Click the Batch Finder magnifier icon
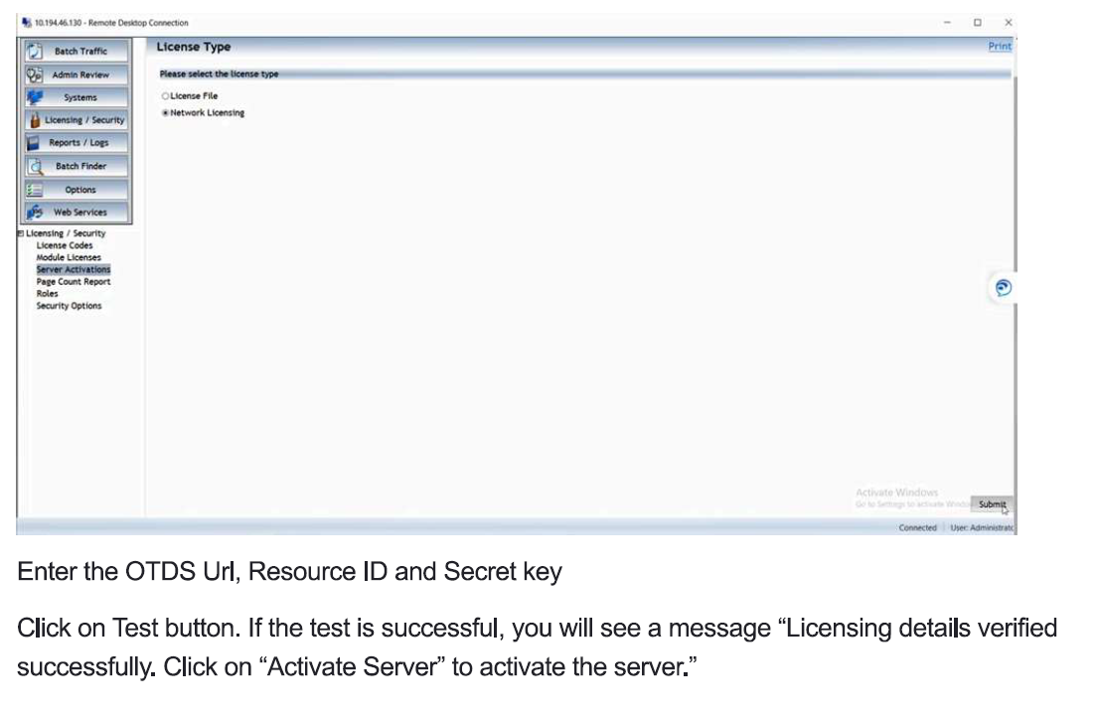This screenshot has width=1097, height=713. click(x=36, y=166)
